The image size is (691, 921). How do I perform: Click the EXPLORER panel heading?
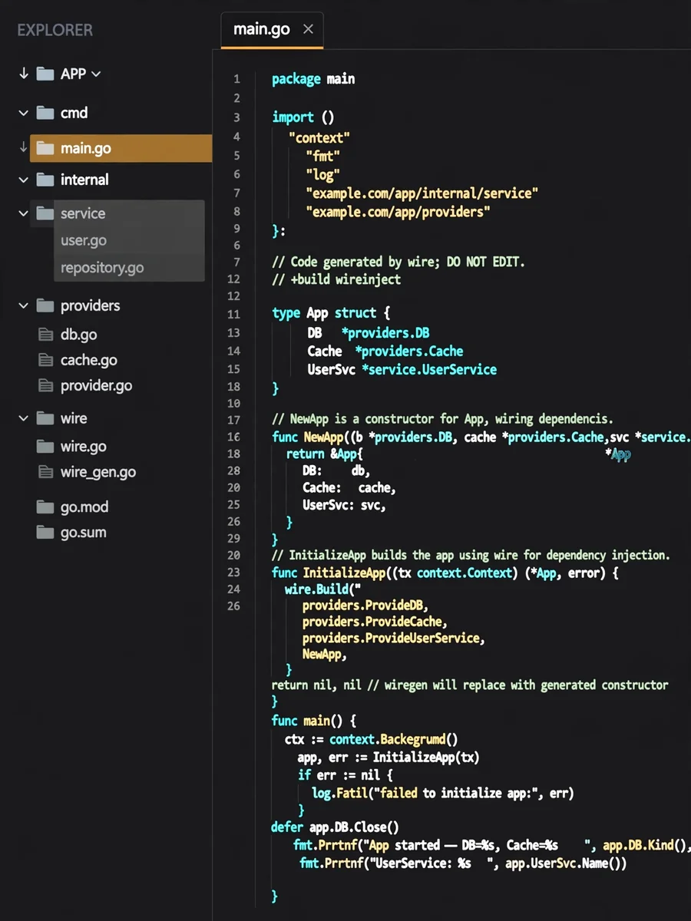pyautogui.click(x=55, y=30)
